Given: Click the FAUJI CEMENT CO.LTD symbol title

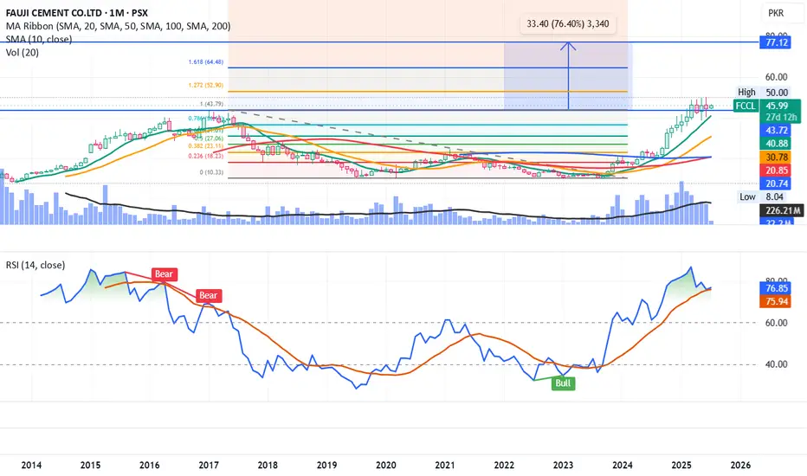Looking at the screenshot, I should [x=77, y=13].
